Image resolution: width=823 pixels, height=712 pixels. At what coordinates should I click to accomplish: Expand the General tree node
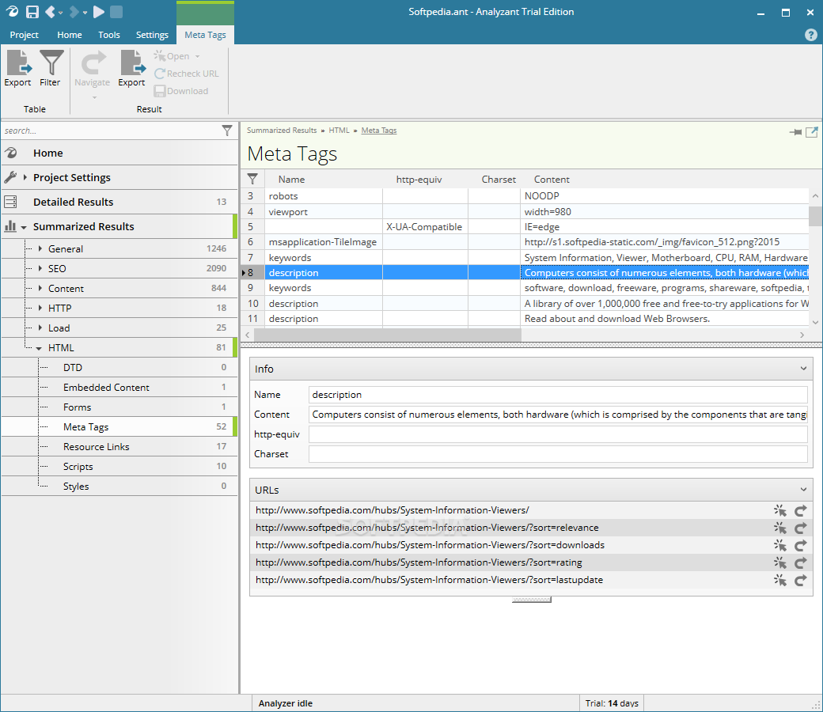coord(40,248)
